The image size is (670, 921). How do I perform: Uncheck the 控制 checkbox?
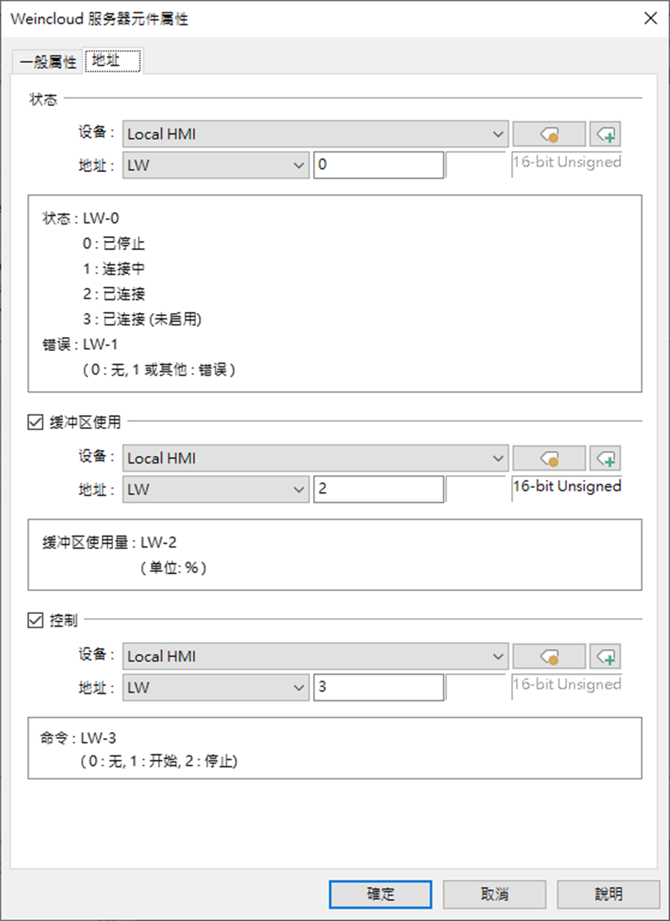(36, 620)
